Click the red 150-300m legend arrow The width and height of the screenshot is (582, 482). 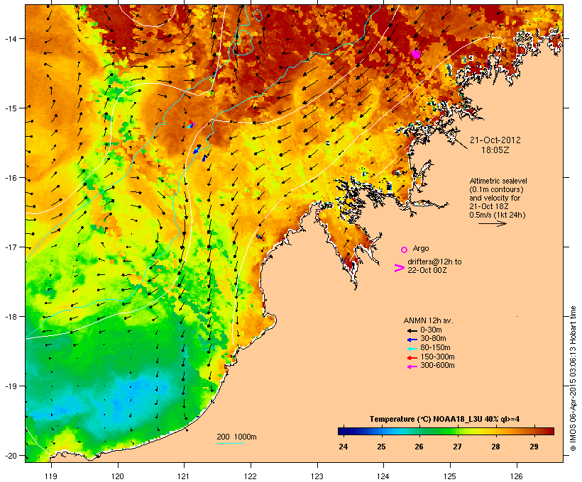tap(412, 357)
